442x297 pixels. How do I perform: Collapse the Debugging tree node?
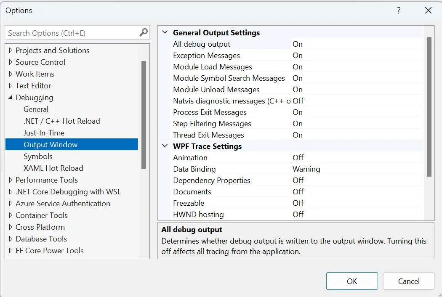pyautogui.click(x=11, y=98)
